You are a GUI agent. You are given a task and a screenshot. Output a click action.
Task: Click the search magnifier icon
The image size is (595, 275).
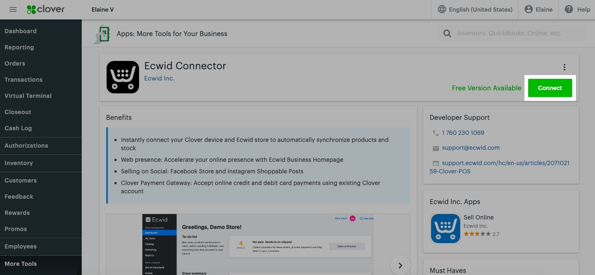pos(447,33)
